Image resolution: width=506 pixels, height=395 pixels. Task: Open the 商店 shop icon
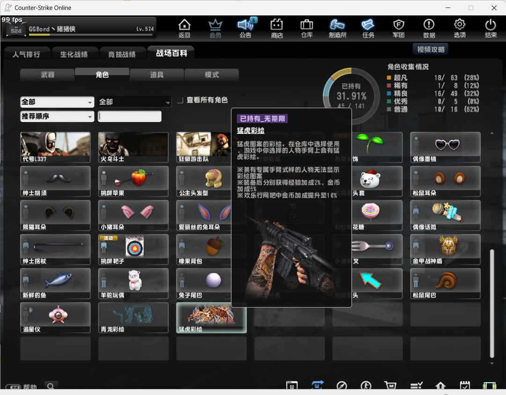coord(276,29)
